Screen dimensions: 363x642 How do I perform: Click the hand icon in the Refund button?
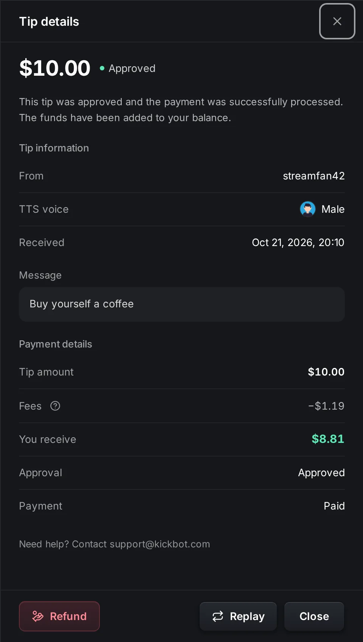pyautogui.click(x=38, y=616)
